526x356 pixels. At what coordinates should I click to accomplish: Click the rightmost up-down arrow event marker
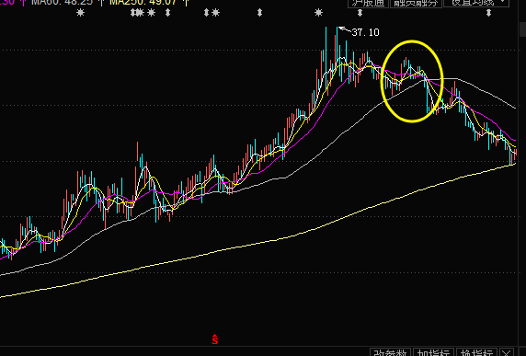489,13
